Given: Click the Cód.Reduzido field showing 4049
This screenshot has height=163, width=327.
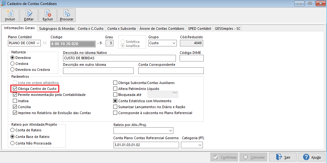Looking at the screenshot, I should point(192,43).
